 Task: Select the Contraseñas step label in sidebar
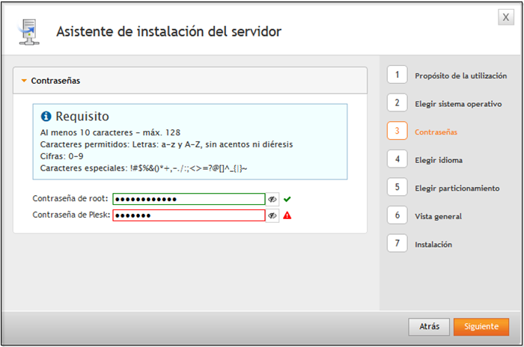(x=436, y=132)
